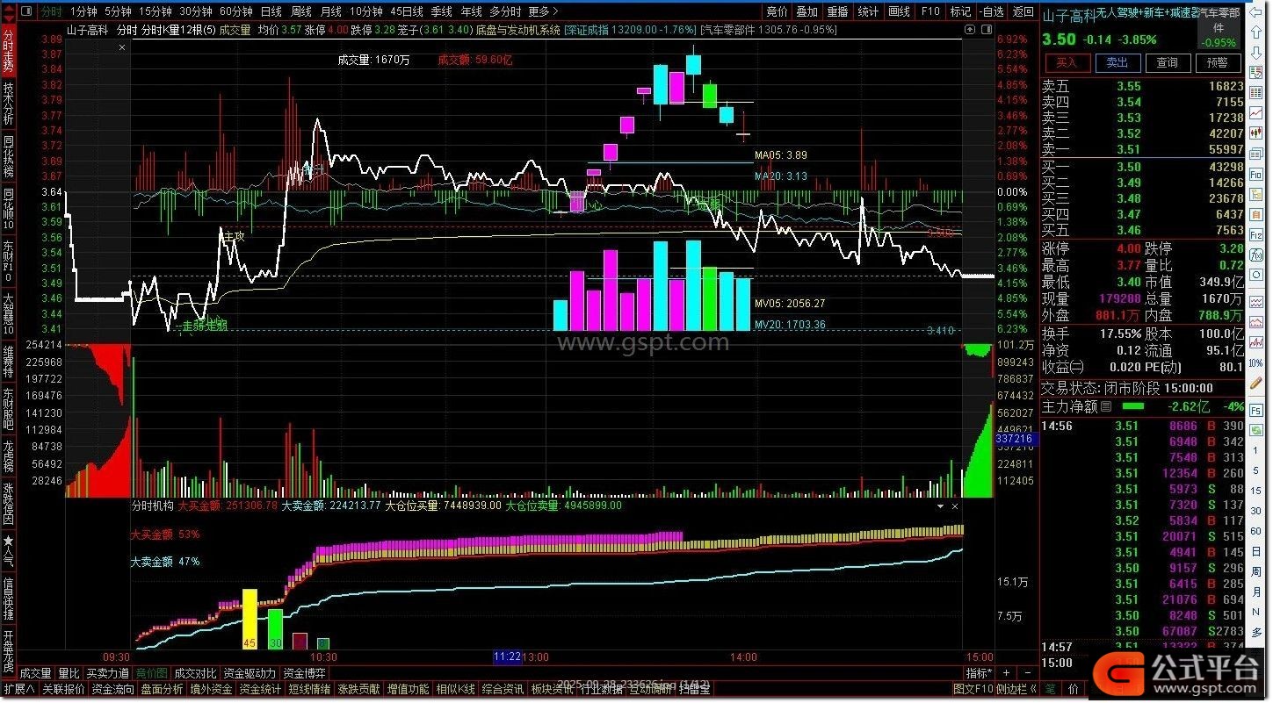This screenshot has width=1273, height=703.
Task: Click the up-arrow box icon above the chart
Action: tap(970, 29)
